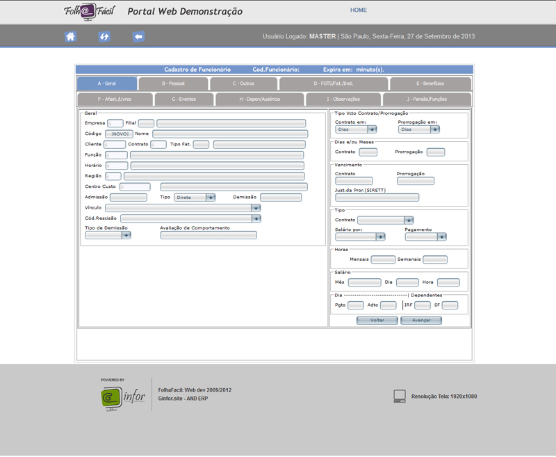Switch to the B - Pessoal tab
The image size is (556, 457).
[173, 83]
